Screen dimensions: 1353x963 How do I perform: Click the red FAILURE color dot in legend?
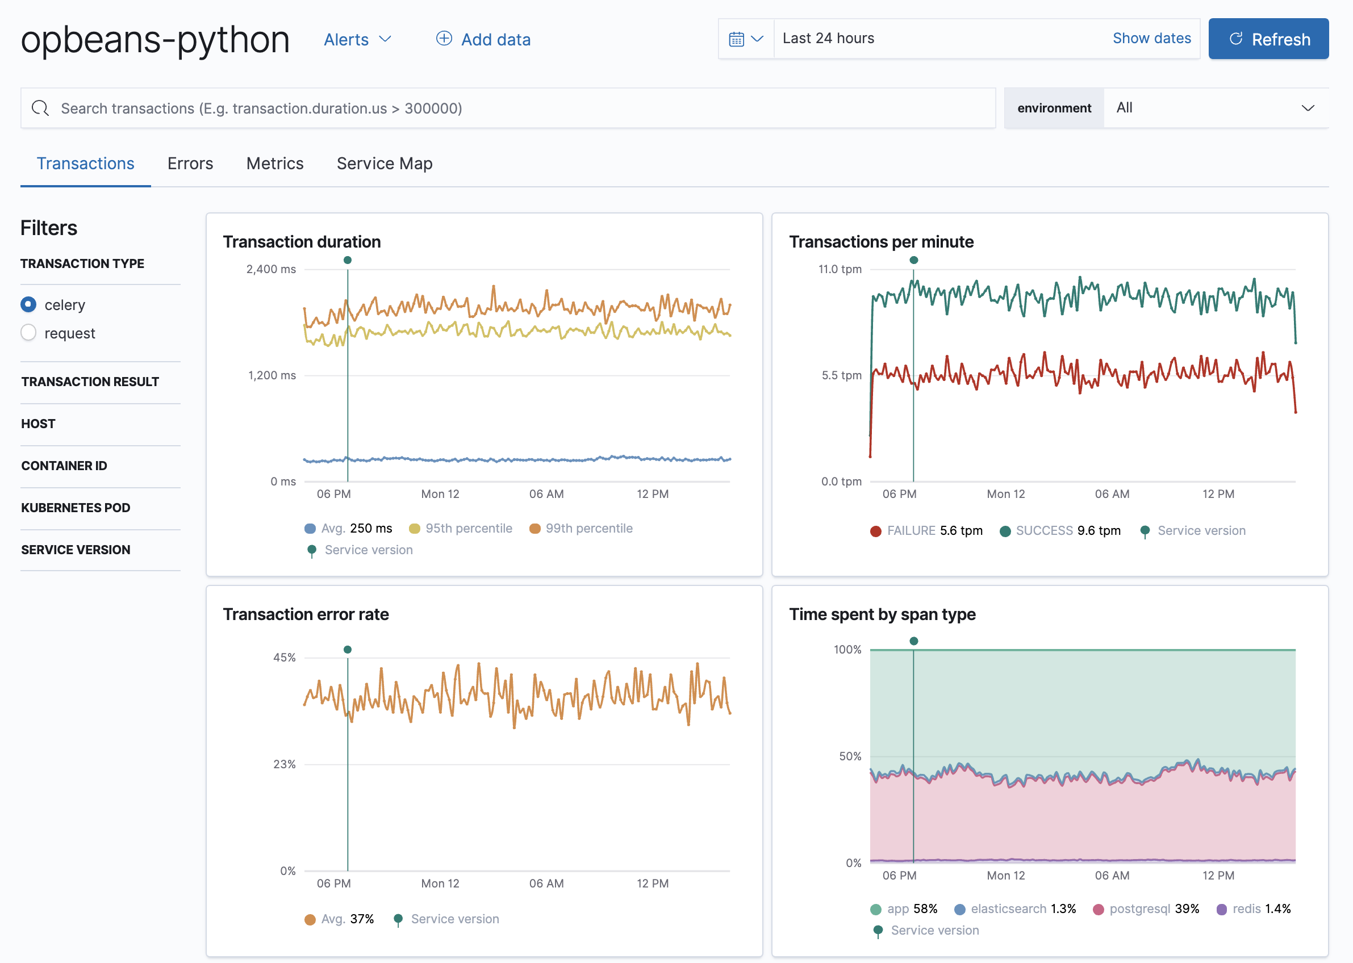click(875, 530)
